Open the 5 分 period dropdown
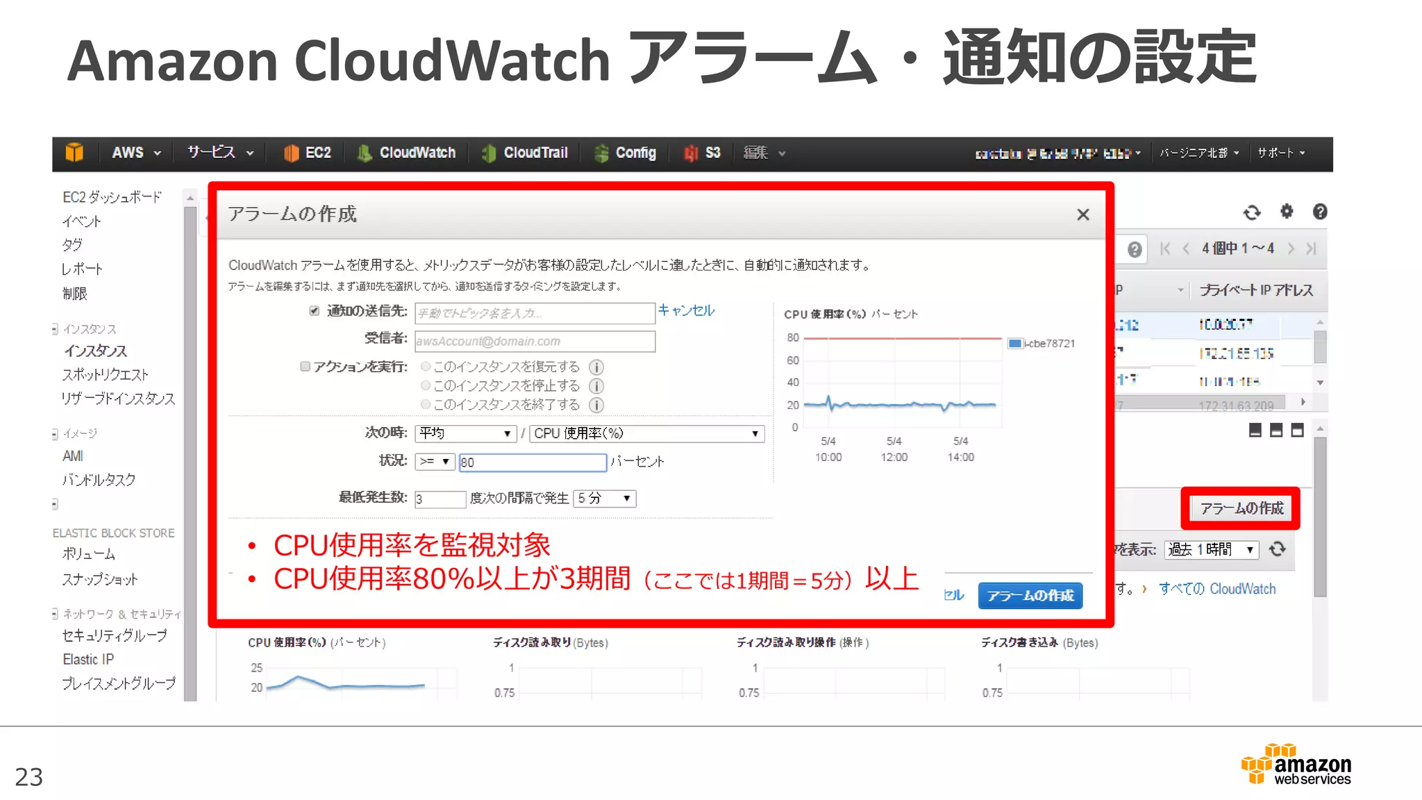The width and height of the screenshot is (1422, 800). click(605, 499)
